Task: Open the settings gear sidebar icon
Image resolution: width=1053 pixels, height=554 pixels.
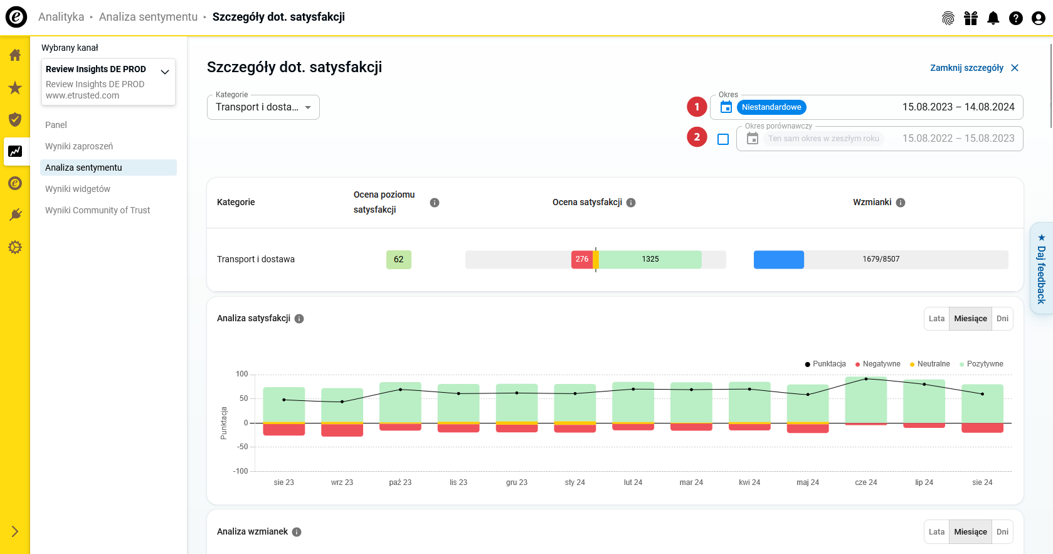Action: point(15,247)
